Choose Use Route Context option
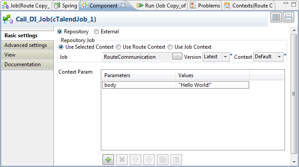 (118, 47)
